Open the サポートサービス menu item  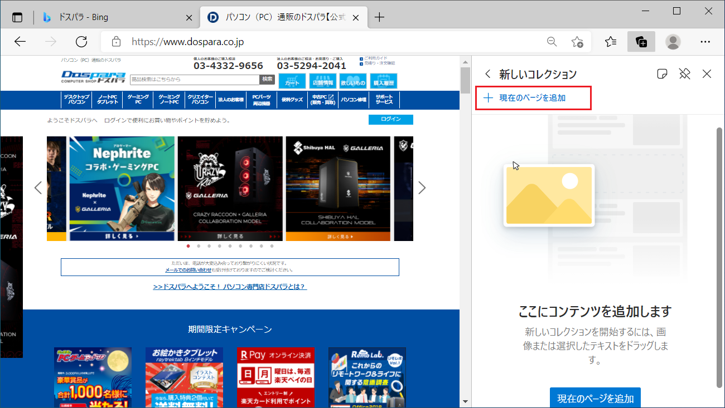384,100
